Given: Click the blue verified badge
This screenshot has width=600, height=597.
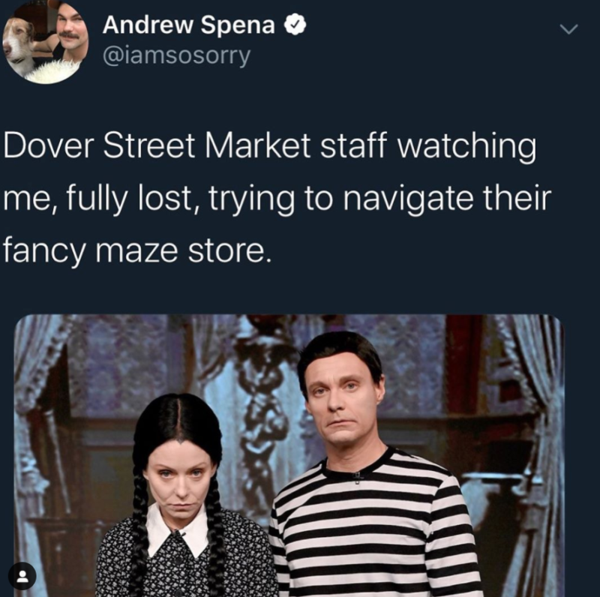Looking at the screenshot, I should pyautogui.click(x=295, y=25).
